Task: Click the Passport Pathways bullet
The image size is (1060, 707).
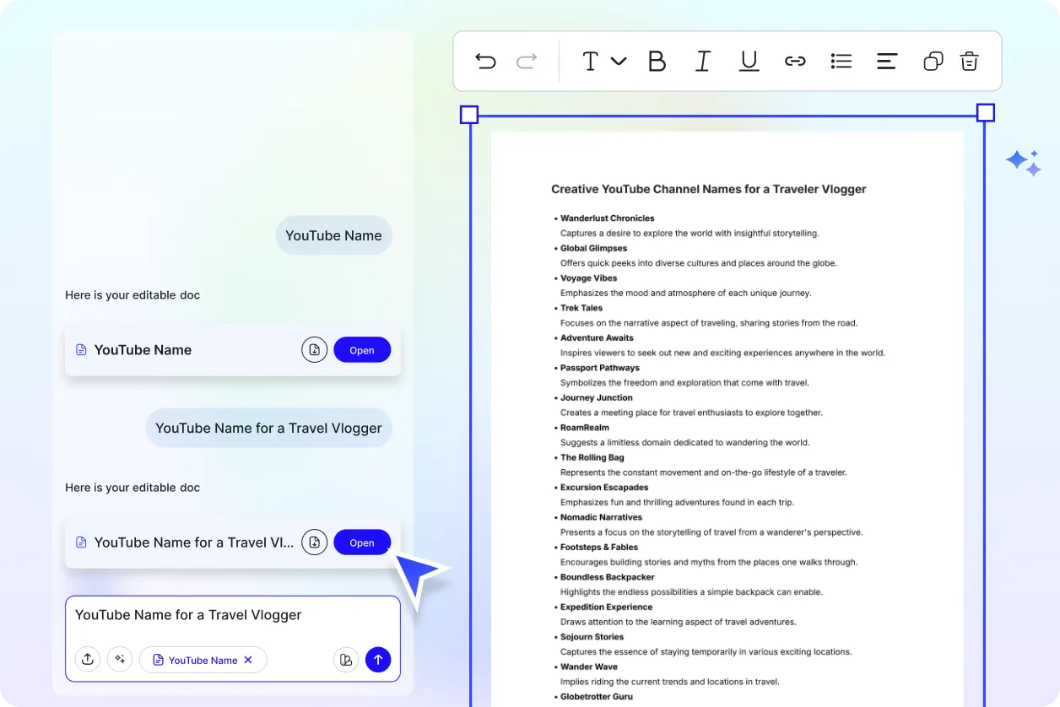Action: 600,368
